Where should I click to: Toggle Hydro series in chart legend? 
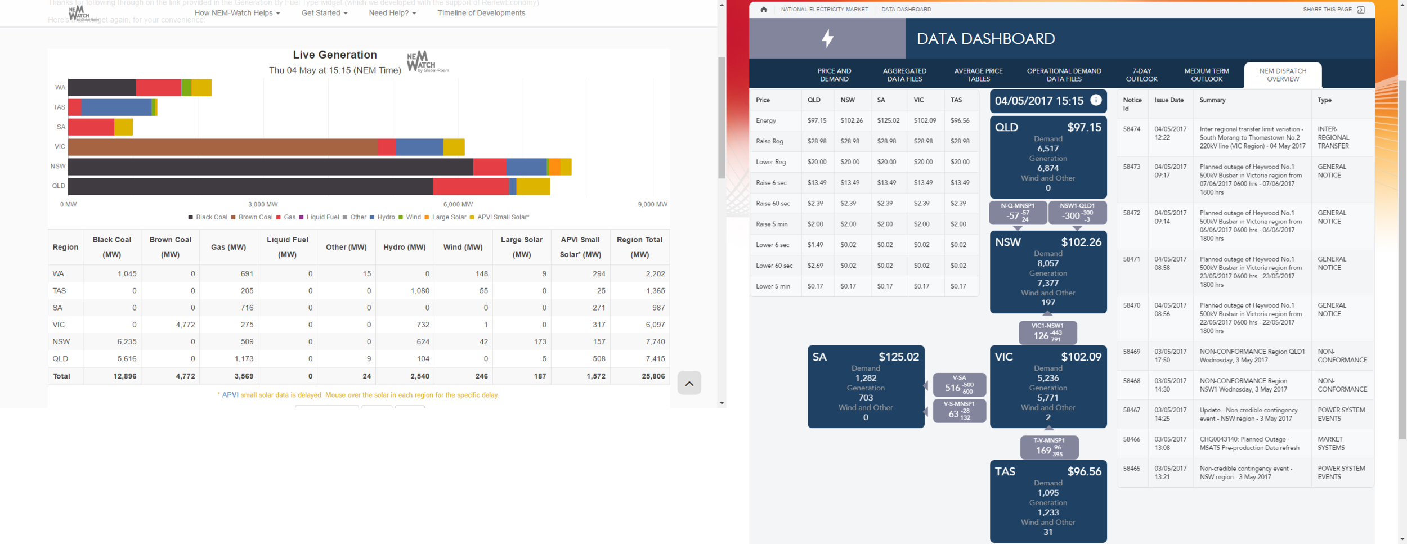point(382,217)
